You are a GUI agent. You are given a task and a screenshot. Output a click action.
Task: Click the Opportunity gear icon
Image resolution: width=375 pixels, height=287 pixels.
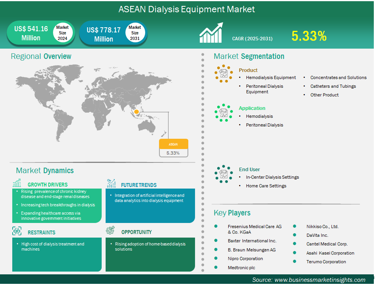pyautogui.click(x=110, y=230)
